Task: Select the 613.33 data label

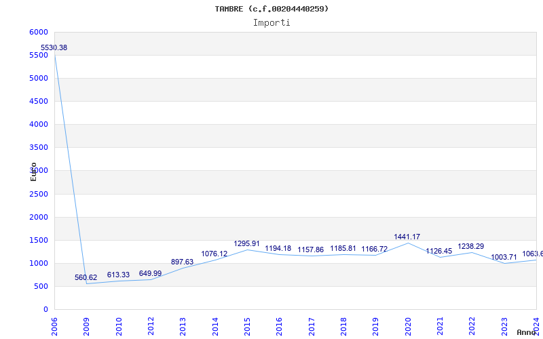Action: click(x=118, y=275)
